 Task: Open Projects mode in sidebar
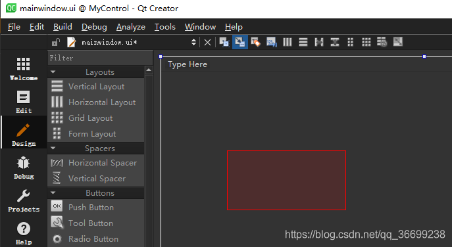[23, 200]
